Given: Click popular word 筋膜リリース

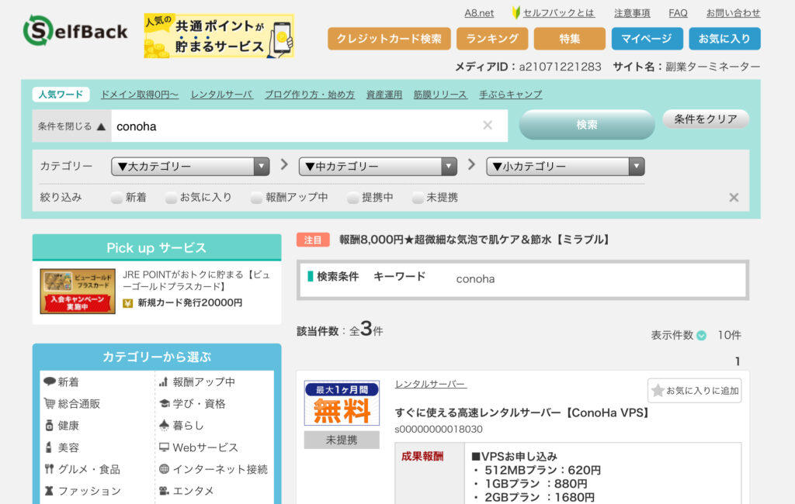Looking at the screenshot, I should coord(440,95).
